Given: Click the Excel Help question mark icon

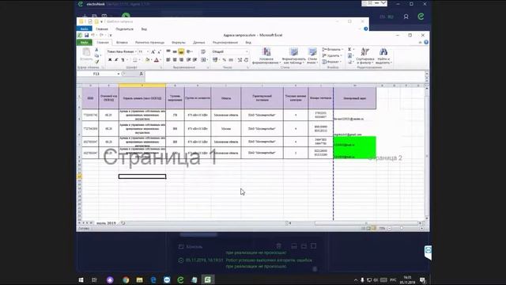Looking at the screenshot, I should pyautogui.click(x=426, y=42).
